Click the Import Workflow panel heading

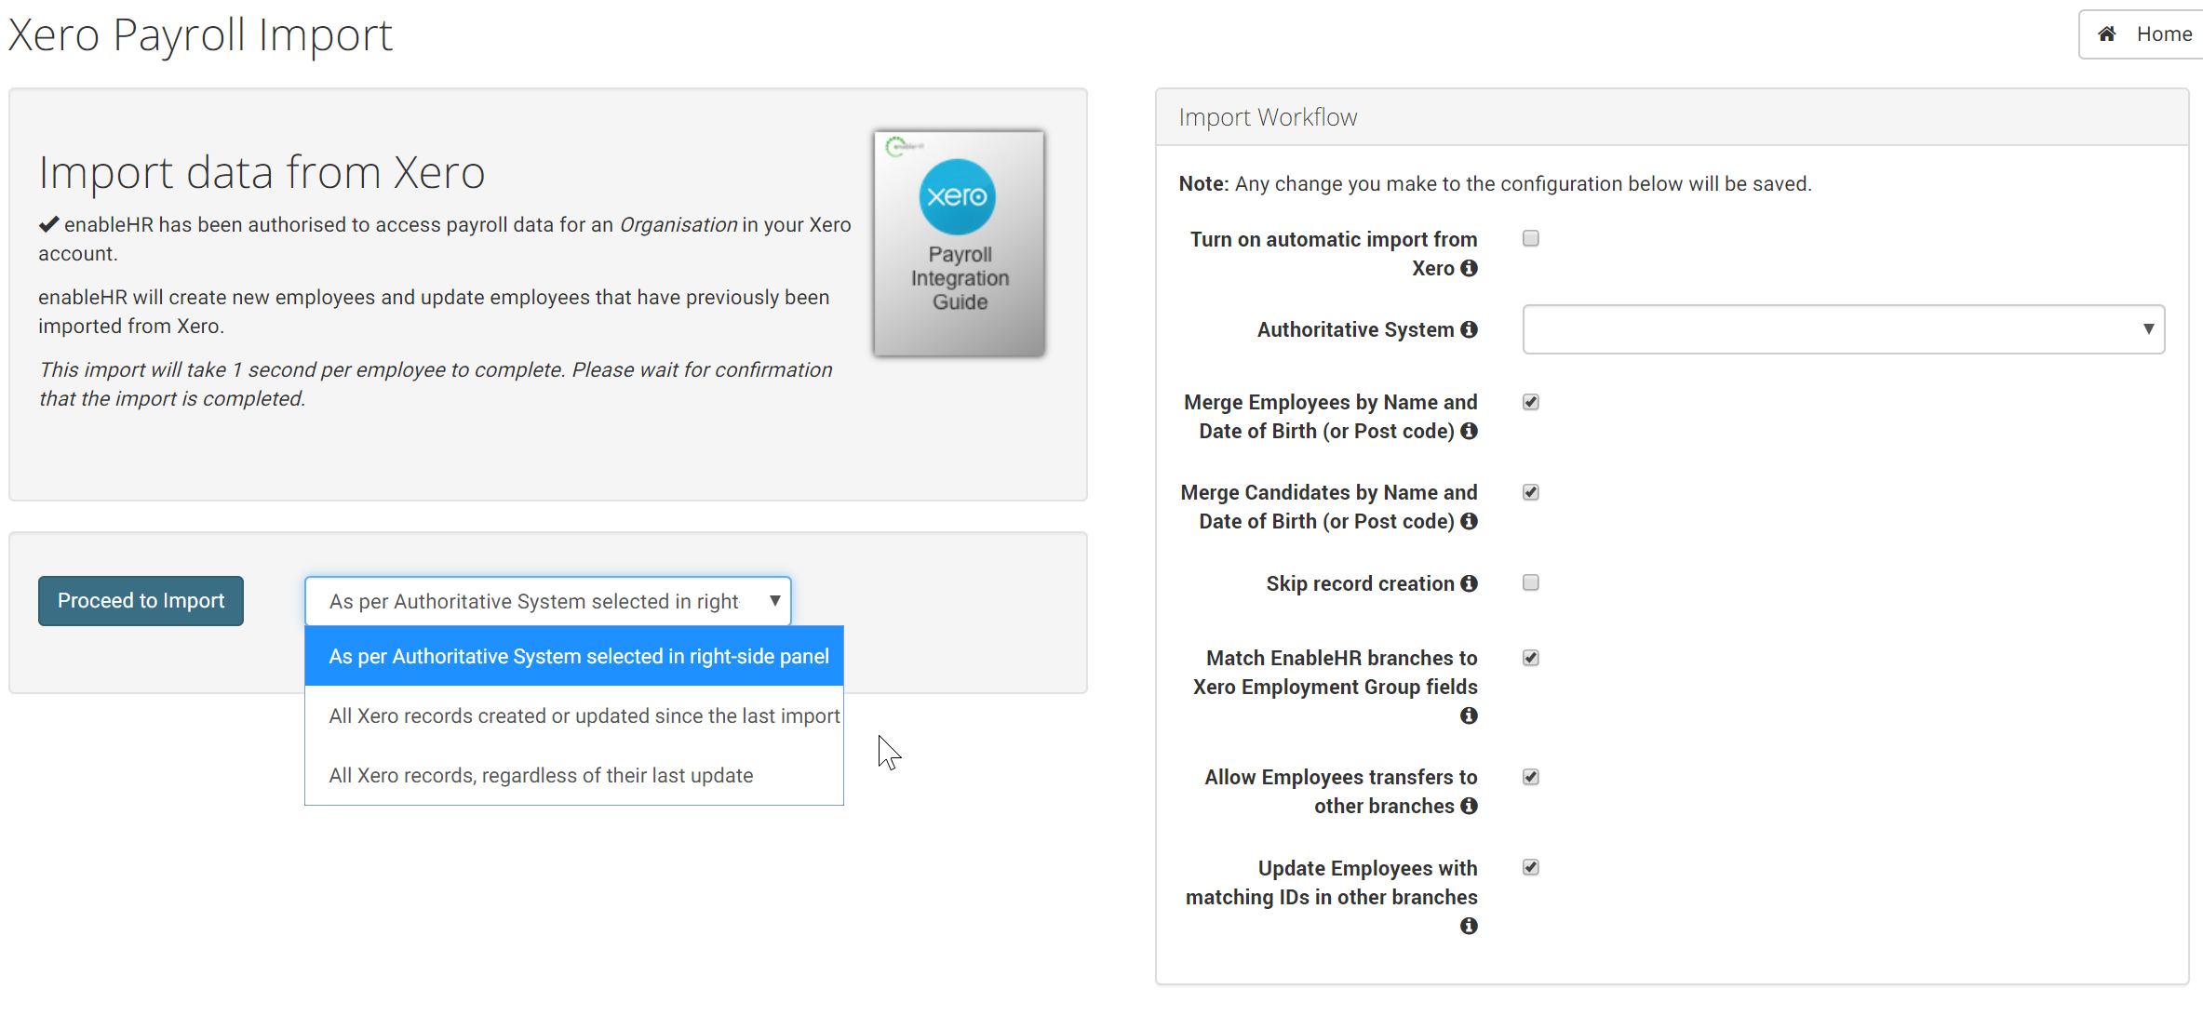(1268, 117)
